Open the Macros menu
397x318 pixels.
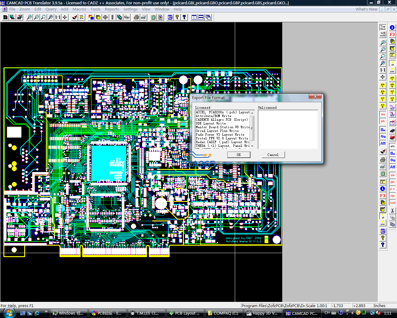[x=79, y=9]
